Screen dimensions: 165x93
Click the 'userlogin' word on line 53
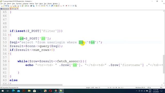click(x=56, y=42)
